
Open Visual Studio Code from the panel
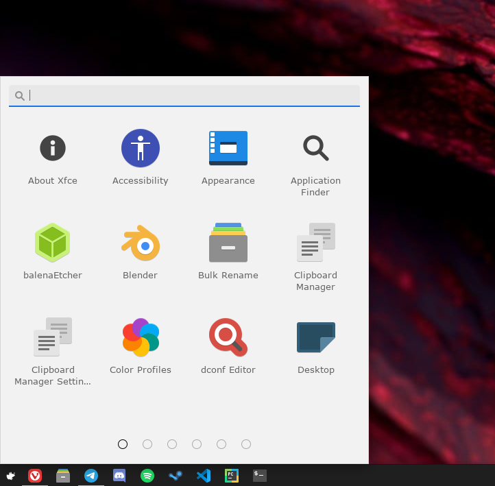click(x=204, y=476)
